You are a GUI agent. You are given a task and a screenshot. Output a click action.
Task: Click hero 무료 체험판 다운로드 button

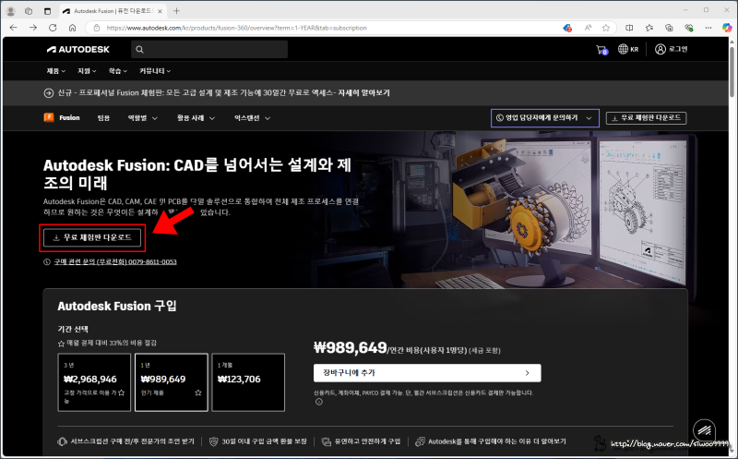pos(92,237)
